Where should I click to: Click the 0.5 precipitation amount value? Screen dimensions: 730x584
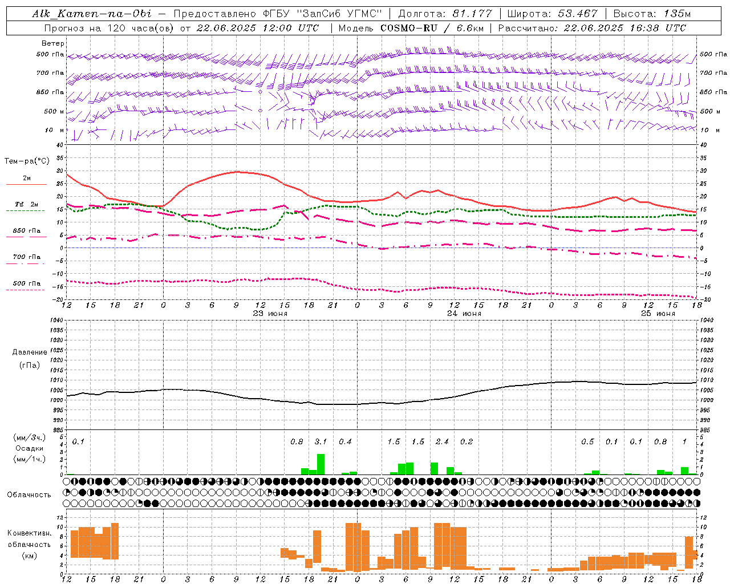pyautogui.click(x=587, y=442)
